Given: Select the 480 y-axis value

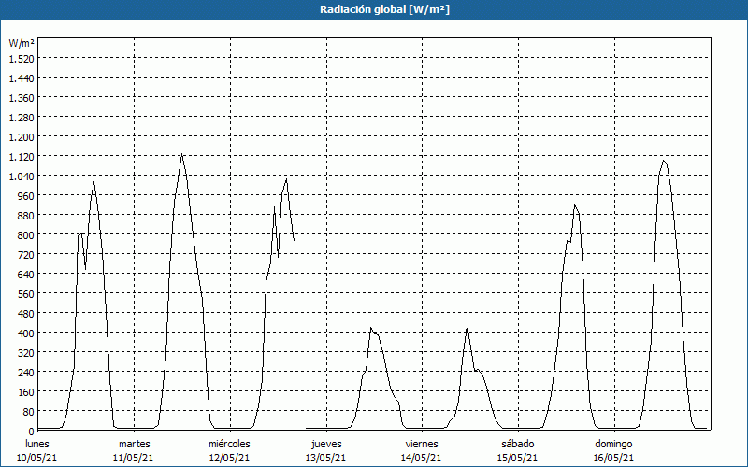Looking at the screenshot, I should click(26, 314).
